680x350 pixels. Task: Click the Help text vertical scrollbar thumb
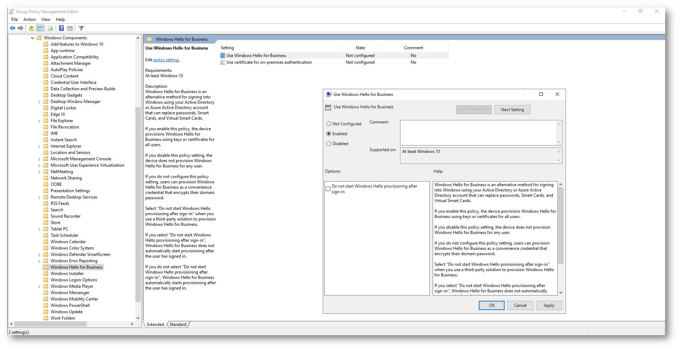coord(561,226)
